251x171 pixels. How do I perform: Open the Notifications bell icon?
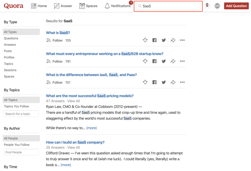coord(107,6)
